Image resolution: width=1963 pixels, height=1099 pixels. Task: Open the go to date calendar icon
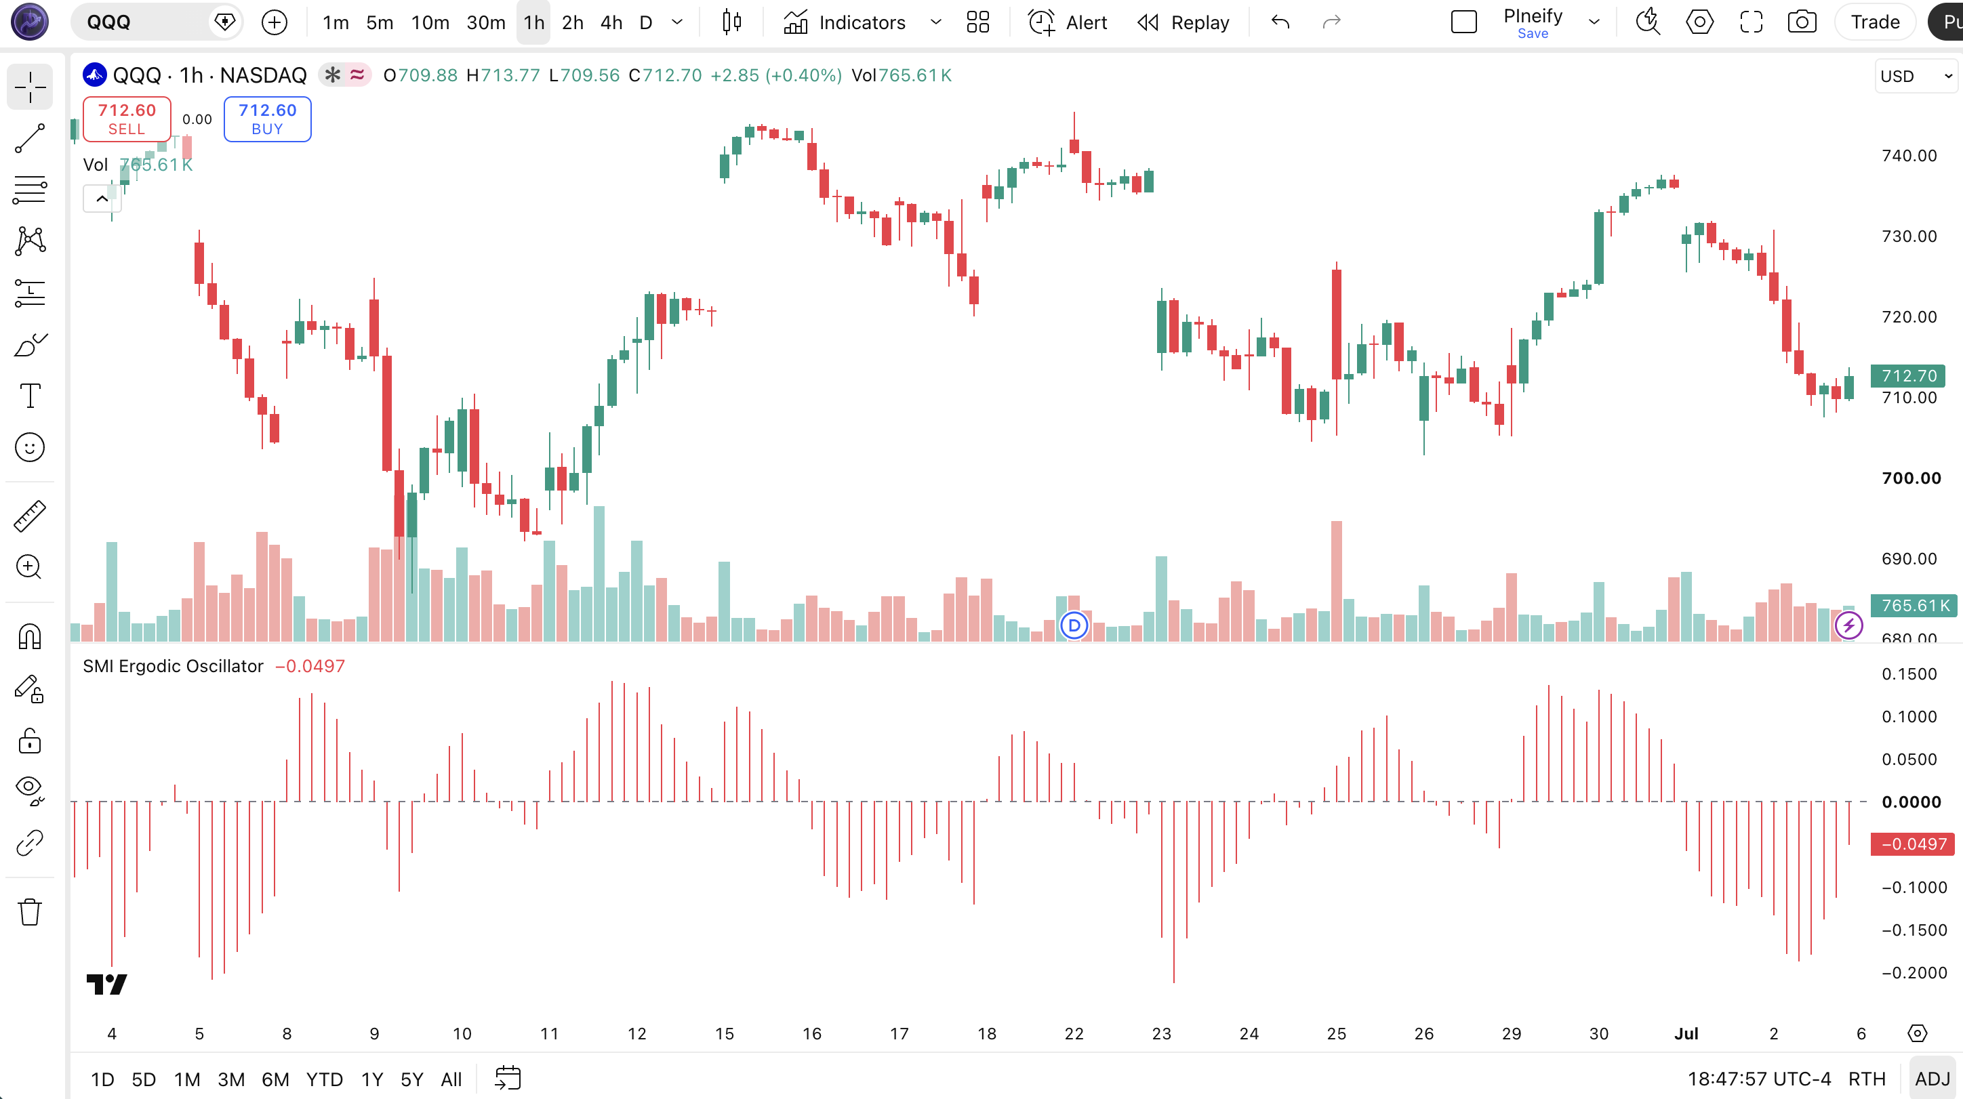508,1079
